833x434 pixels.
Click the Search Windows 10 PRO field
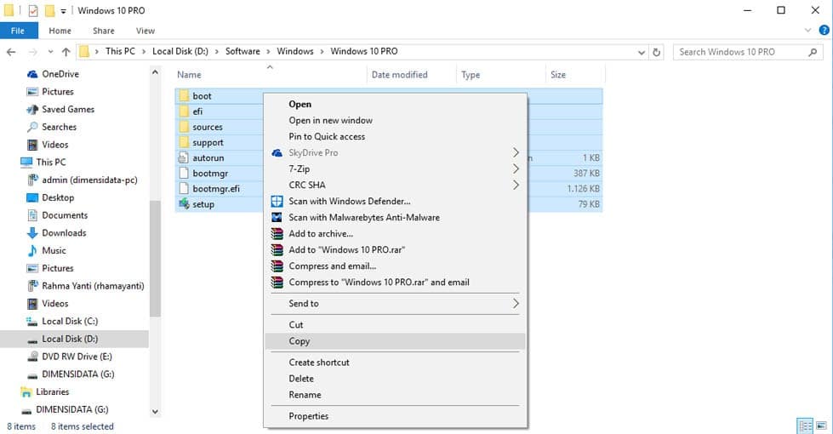click(x=748, y=52)
